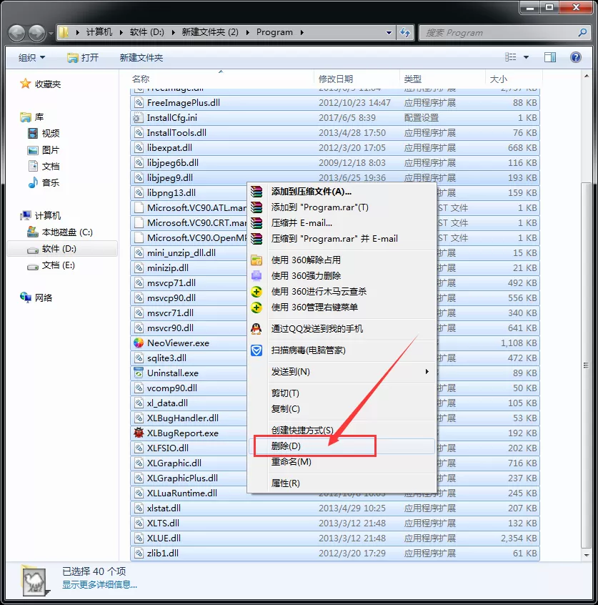598x605 pixels.
Task: Select the zlib1.dll file row
Action: 334,554
